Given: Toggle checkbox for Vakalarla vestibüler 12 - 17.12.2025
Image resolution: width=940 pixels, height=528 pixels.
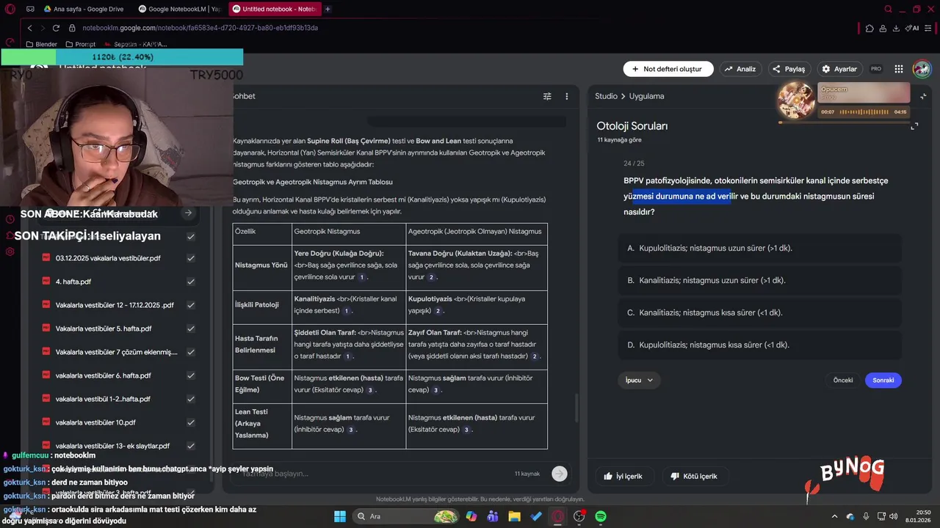Looking at the screenshot, I should 191,305.
